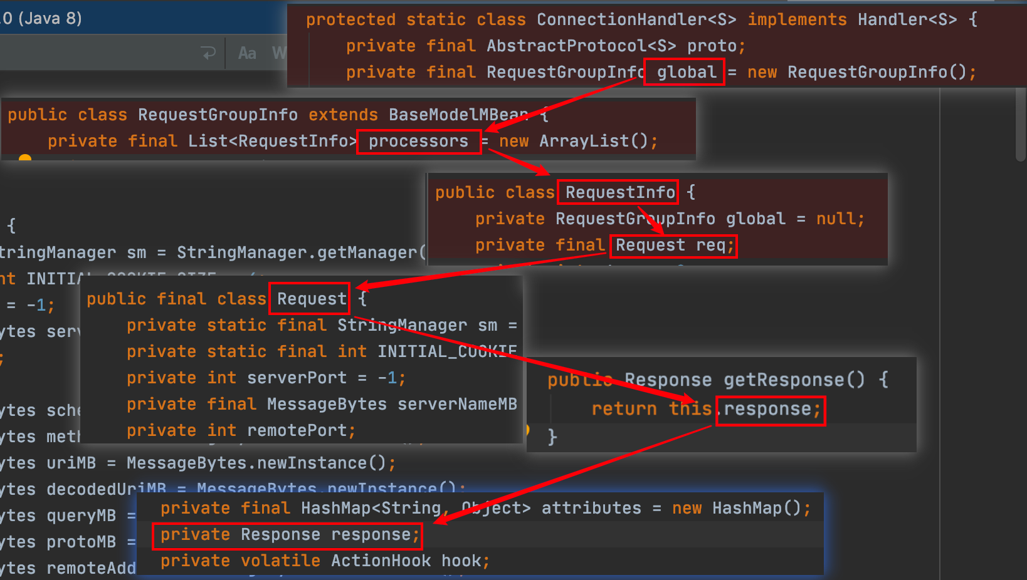This screenshot has width=1027, height=580.
Task: Click the yellow bulb beside getResponse closing brace
Action: click(528, 430)
